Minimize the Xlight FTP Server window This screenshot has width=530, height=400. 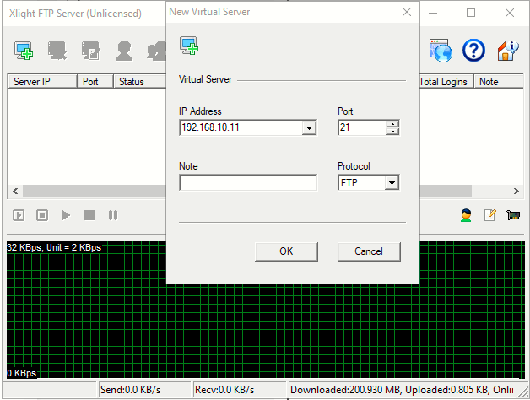[433, 14]
